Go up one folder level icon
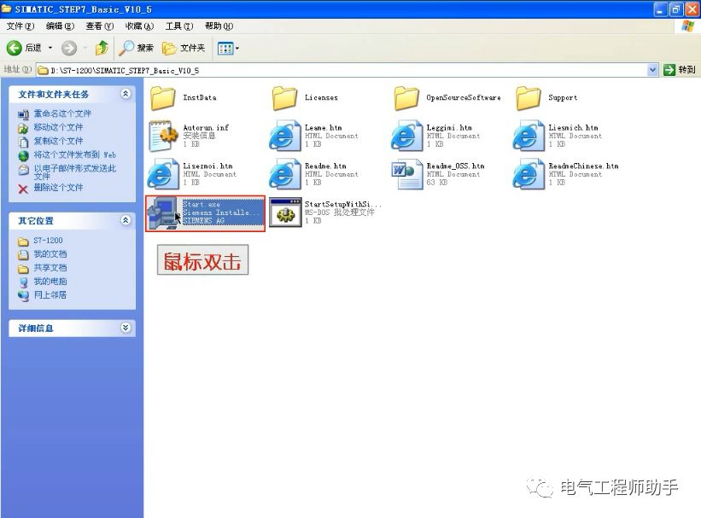Screen dimensions: 701x518 [x=102, y=48]
